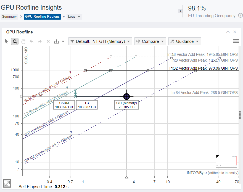Open the Default: INT GTI (Memory) filter dropdown
The image size is (243, 192).
tap(100, 41)
